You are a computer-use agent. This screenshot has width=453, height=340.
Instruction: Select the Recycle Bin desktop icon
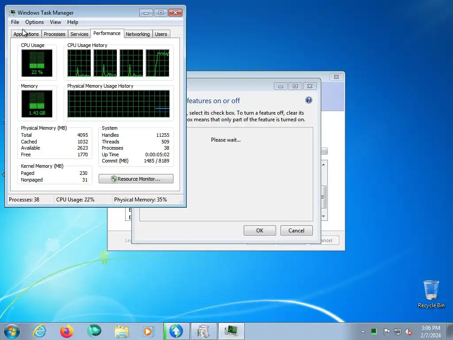click(431, 294)
